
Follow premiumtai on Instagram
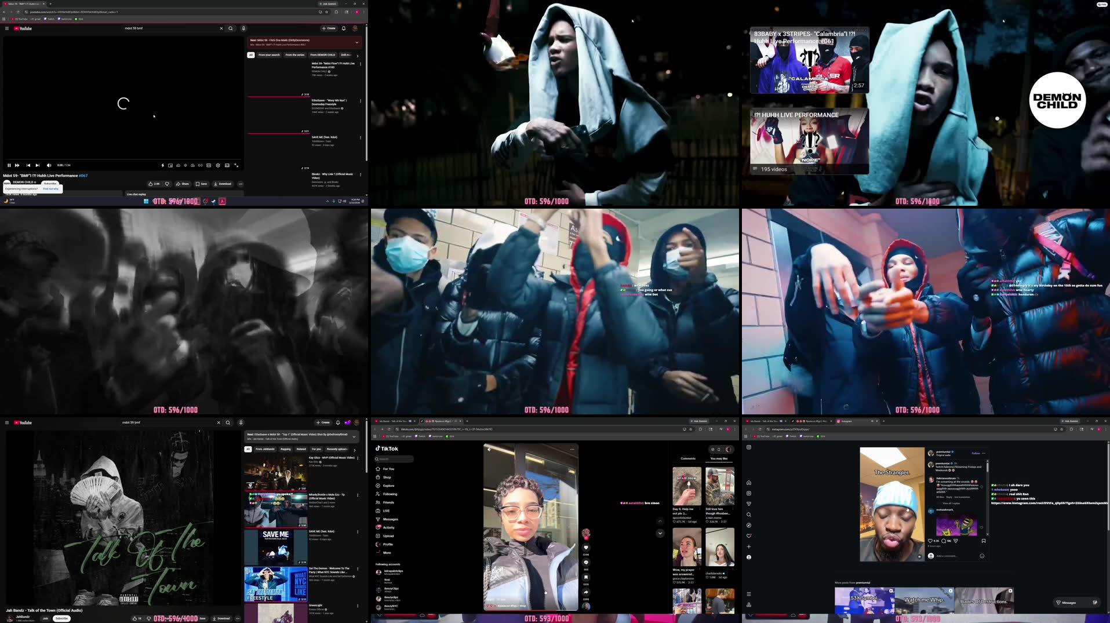coord(975,453)
